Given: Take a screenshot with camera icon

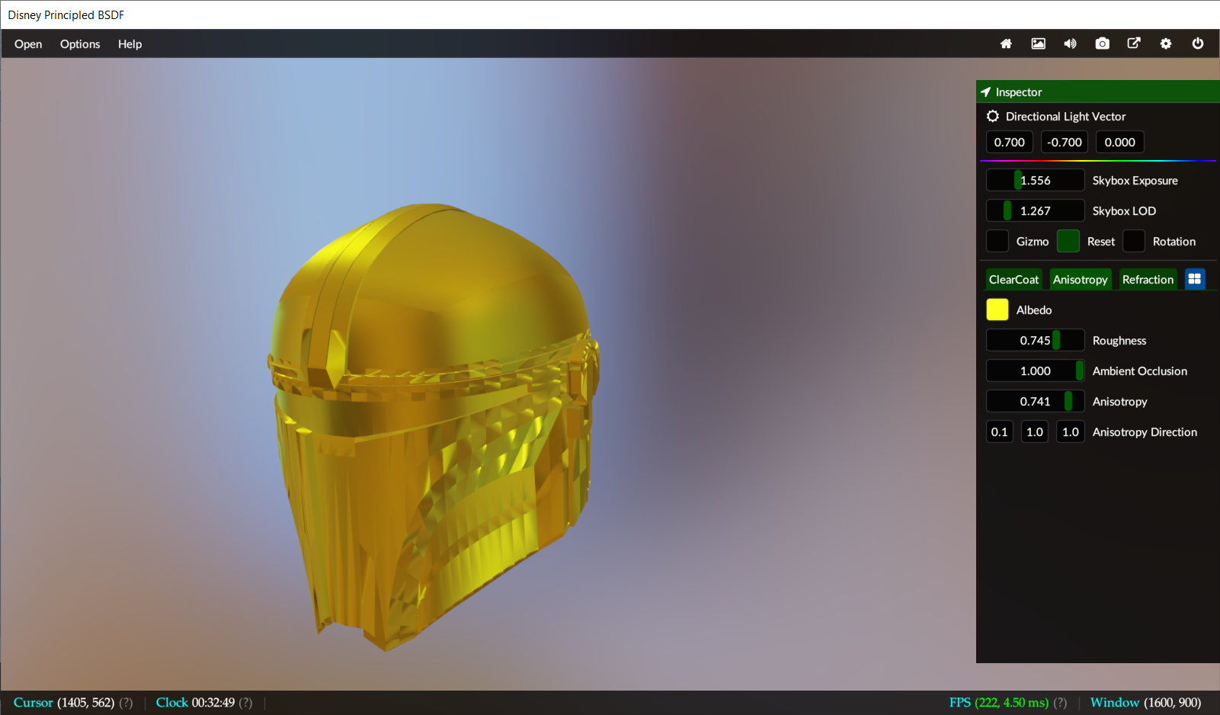Looking at the screenshot, I should tap(1102, 44).
